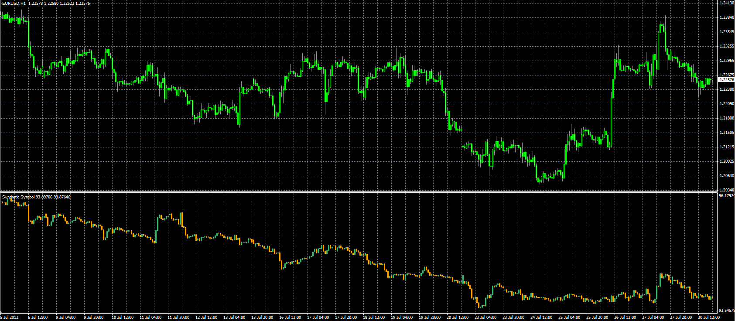Click the 25 Jul 20:00 time label
735x321 pixels.
tap(597, 318)
